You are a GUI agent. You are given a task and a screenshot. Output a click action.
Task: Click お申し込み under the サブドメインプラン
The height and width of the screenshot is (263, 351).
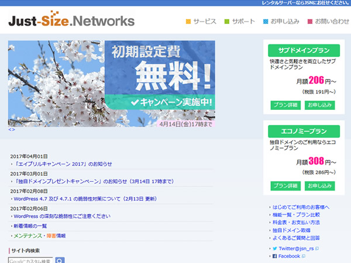(x=319, y=105)
